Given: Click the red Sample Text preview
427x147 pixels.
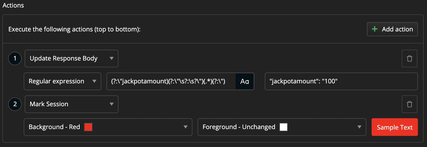Looking at the screenshot, I should click(x=394, y=127).
